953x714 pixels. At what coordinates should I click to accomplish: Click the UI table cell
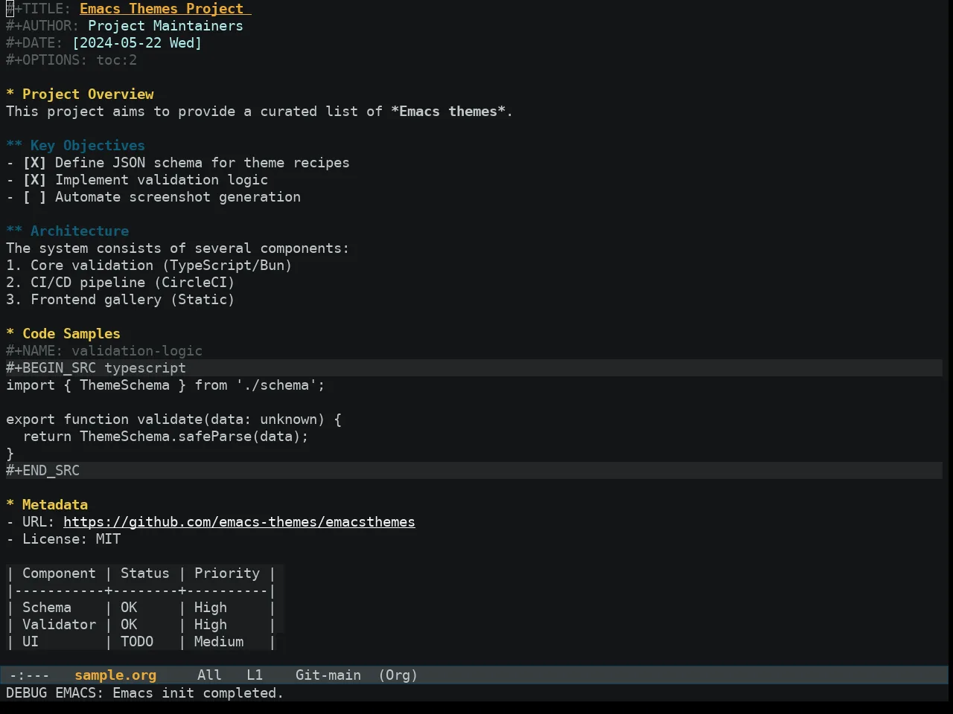pos(31,642)
